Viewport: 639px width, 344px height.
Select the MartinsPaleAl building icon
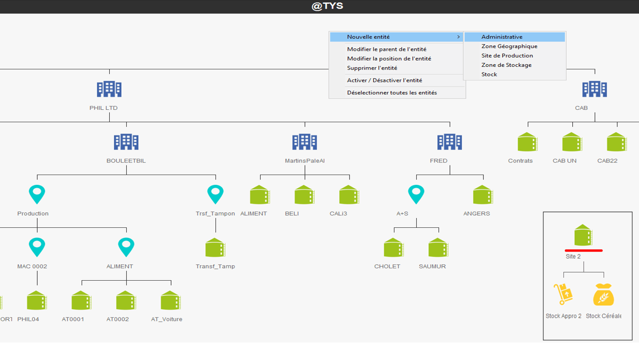coord(305,142)
